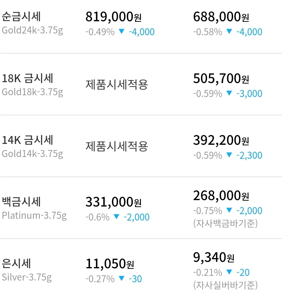Open the 백금시세 Platinum row label
Viewport: 282px width, 298px height.
click(x=34, y=209)
